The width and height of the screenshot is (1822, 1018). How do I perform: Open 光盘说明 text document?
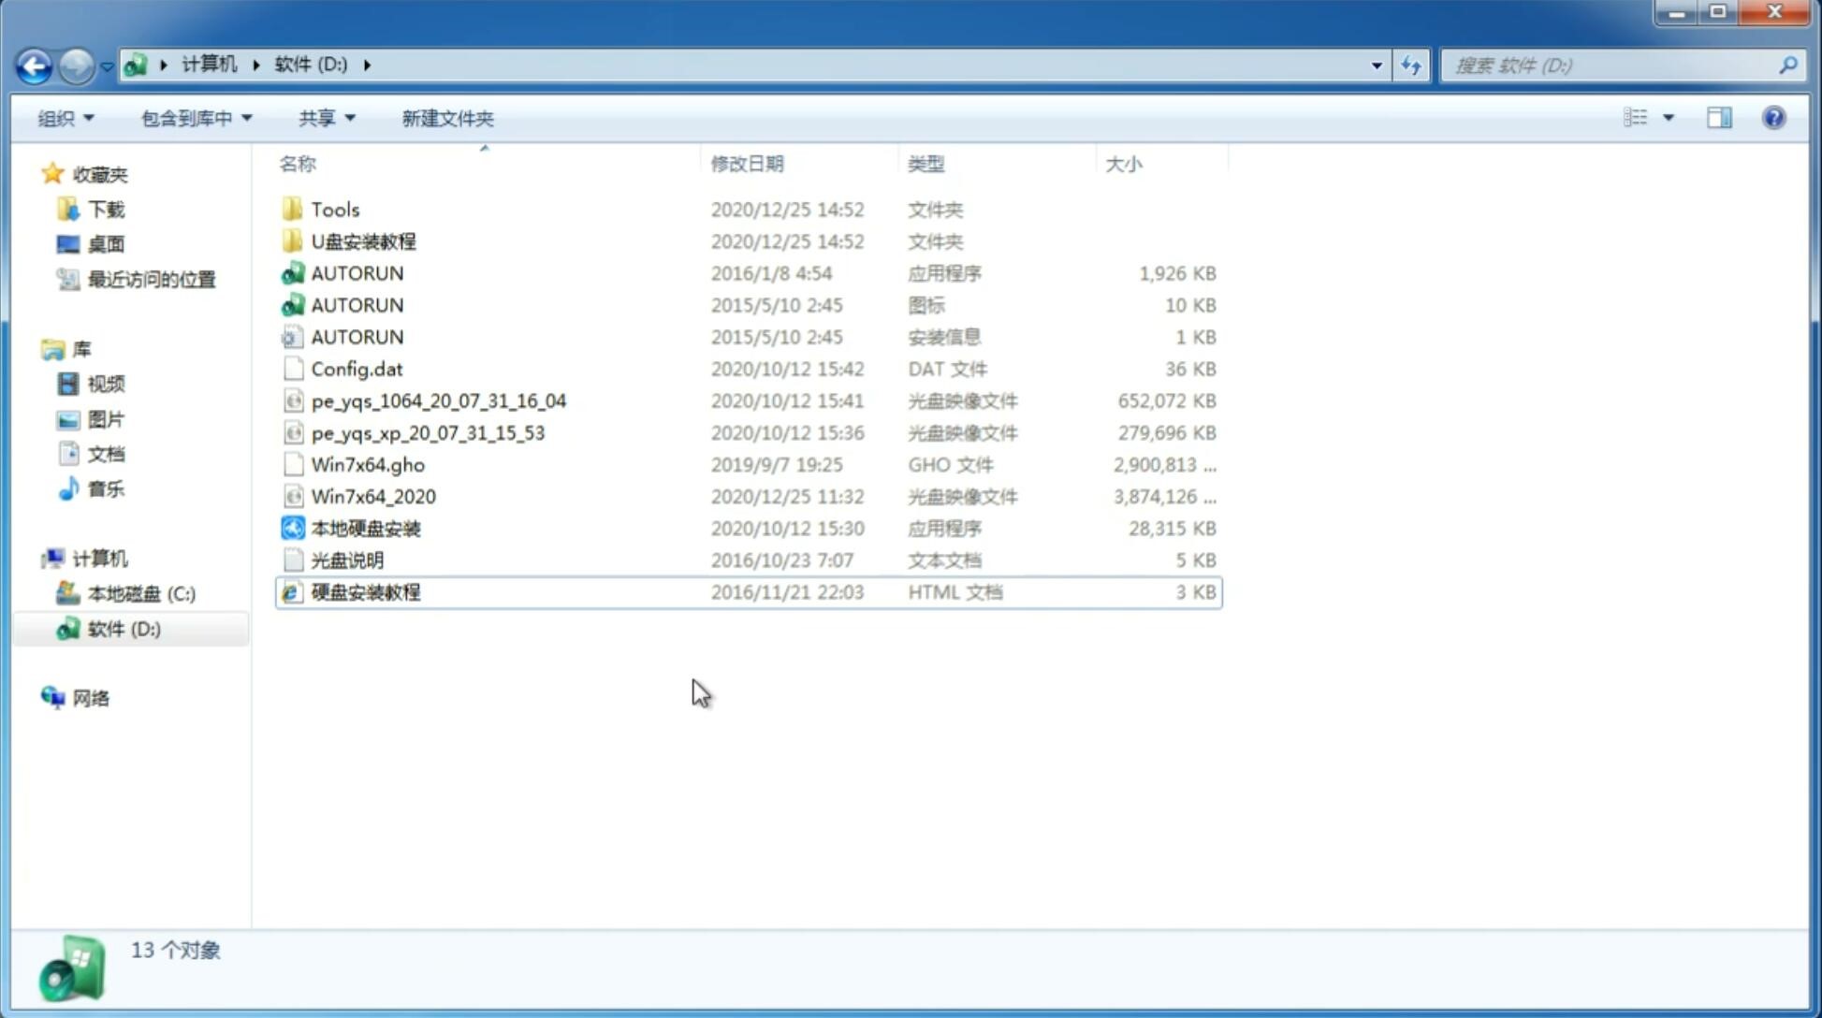pos(346,559)
